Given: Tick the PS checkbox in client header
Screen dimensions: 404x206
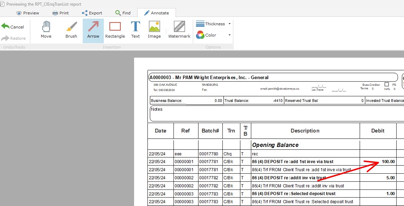Looking at the screenshot, I should [x=387, y=84].
